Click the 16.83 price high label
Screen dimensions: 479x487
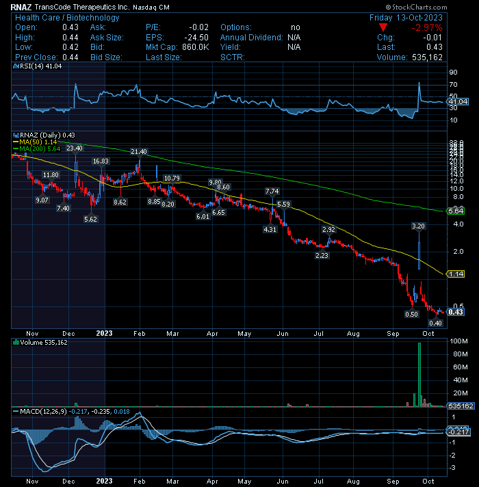coord(101,161)
